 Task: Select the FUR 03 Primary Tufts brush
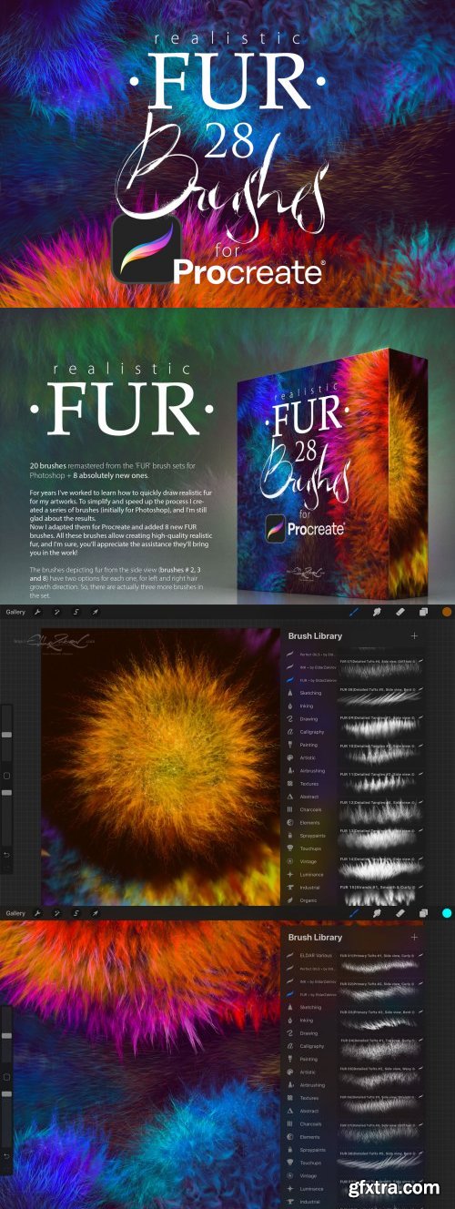[x=382, y=1020]
